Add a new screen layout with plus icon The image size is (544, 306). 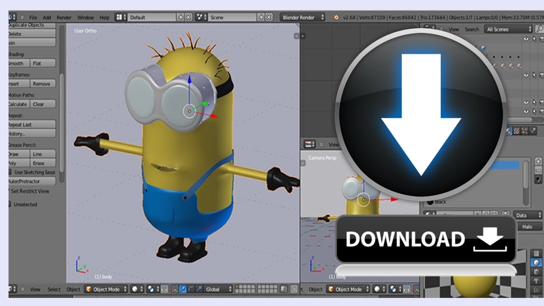181,17
